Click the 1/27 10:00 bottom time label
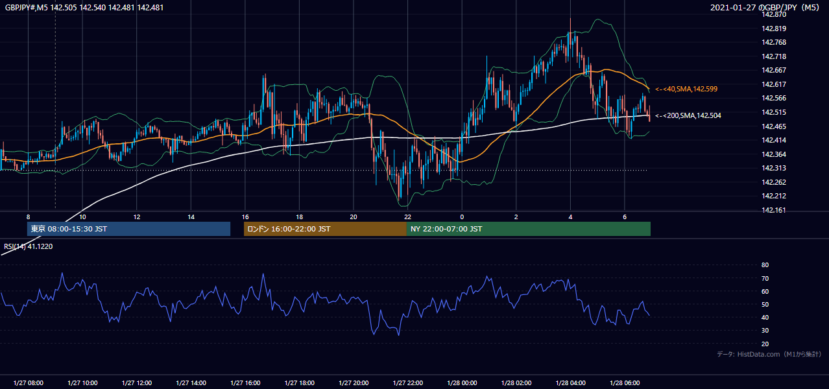 tap(82, 383)
